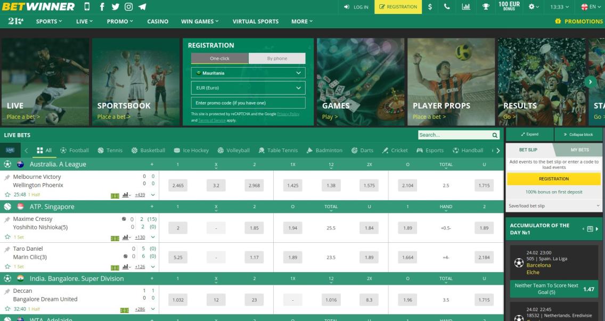Open the settings gear menu
Screen dimensions: 605x321
point(534,6)
